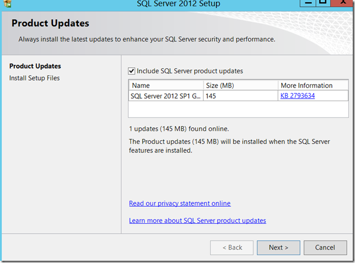Uncheck Include SQL Server product updates

[x=132, y=71]
